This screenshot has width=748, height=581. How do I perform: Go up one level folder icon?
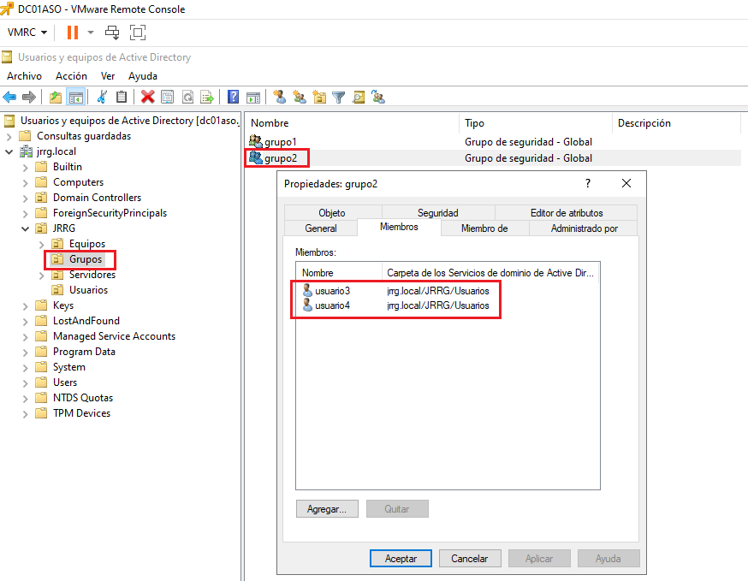click(56, 98)
